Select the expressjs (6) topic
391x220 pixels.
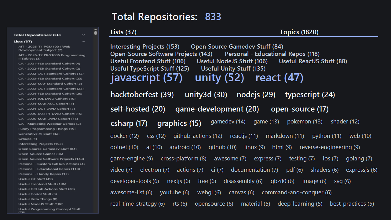click(362, 170)
